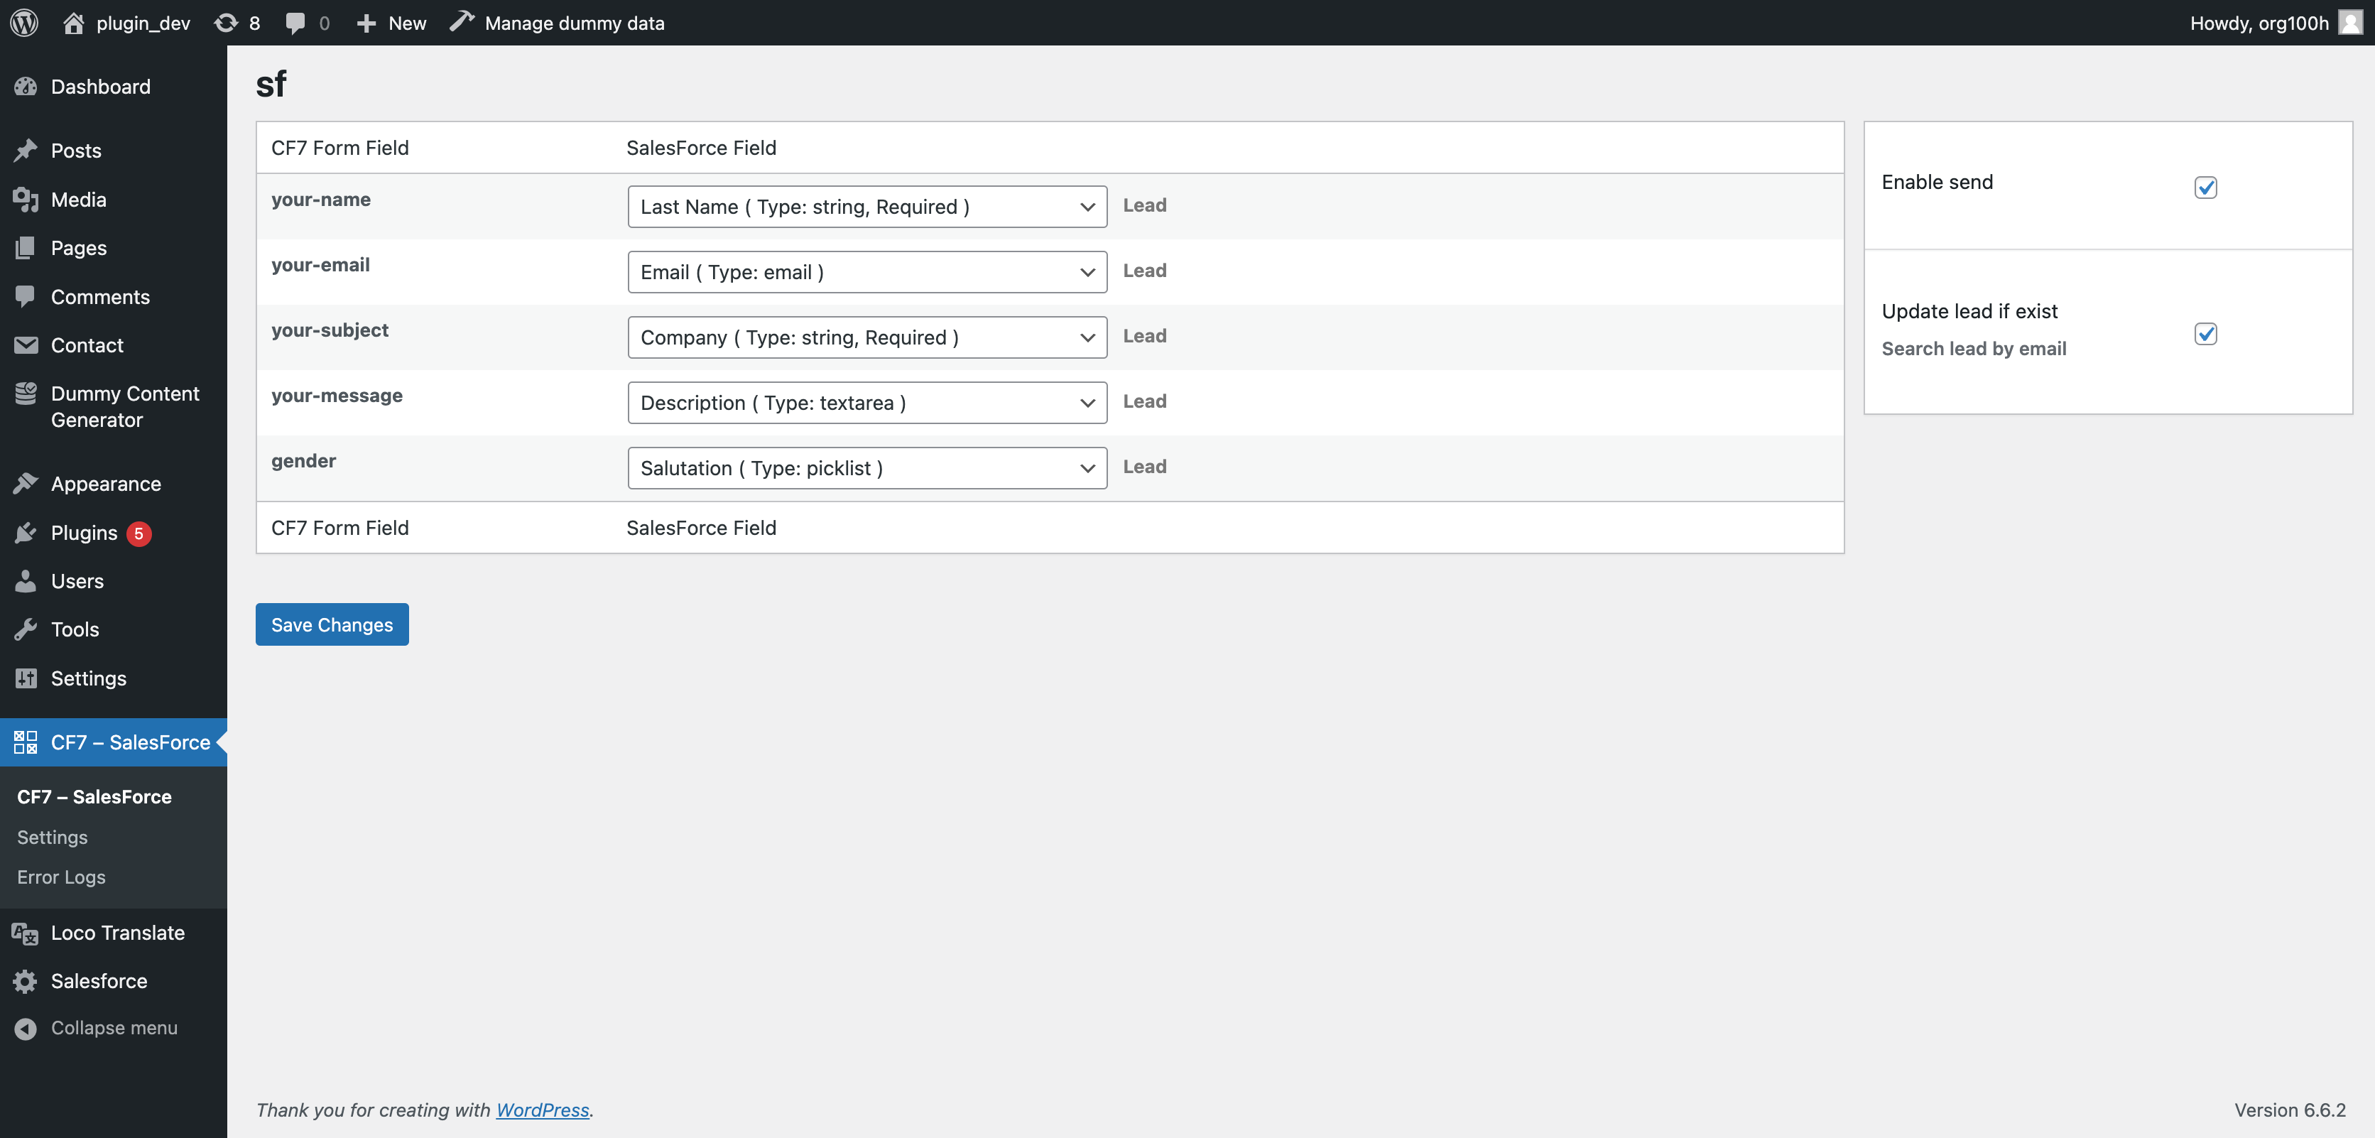Click the Users person icon
This screenshot has width=2375, height=1138.
(x=26, y=581)
